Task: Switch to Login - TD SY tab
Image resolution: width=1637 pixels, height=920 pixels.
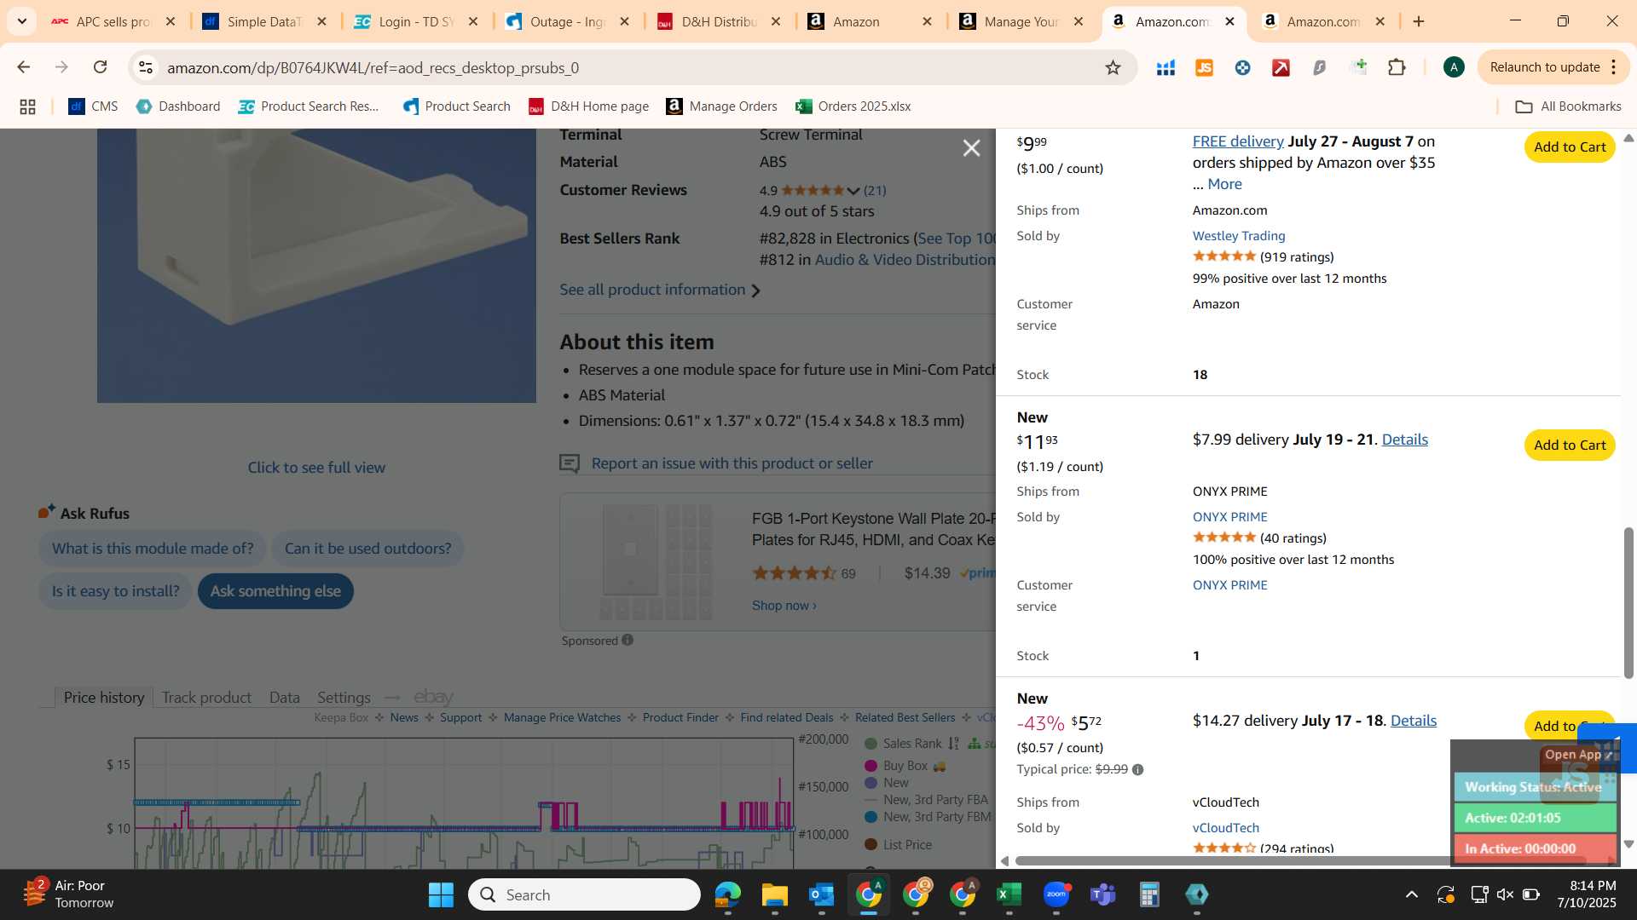Action: pyautogui.click(x=416, y=21)
